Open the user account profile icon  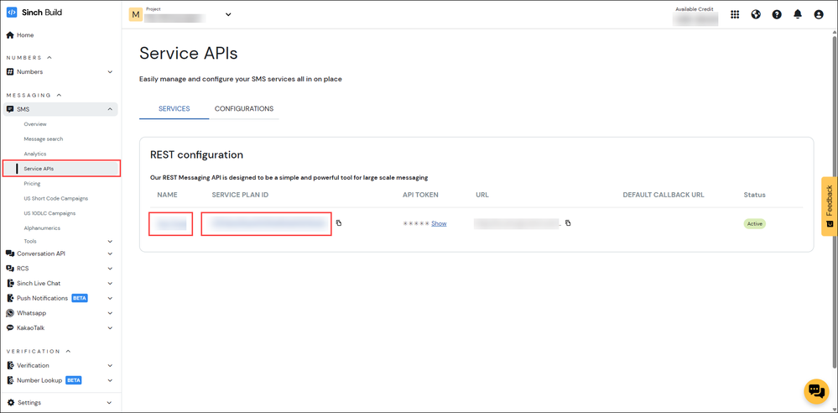(x=819, y=14)
